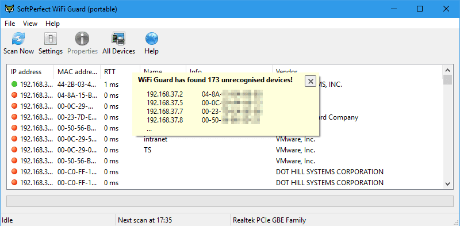Screen dimensions: 460x226
Task: Click the 'Next scan at 17:35' status text
Action: coord(145,220)
